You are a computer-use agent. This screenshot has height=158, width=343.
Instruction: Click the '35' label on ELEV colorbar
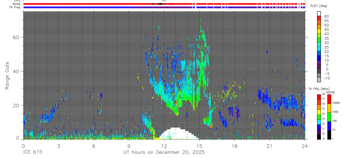pos(327,38)
